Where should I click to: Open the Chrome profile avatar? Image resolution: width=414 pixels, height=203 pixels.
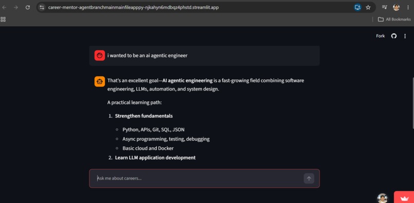click(396, 7)
